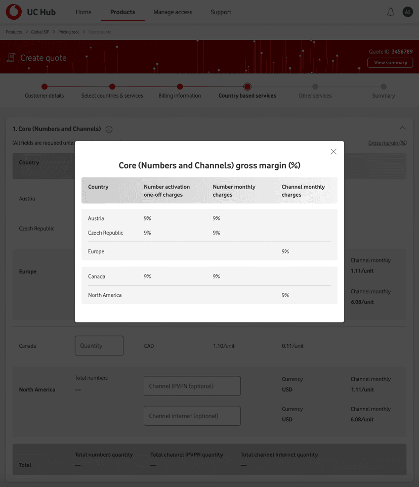
Task: Click the Global SIP breadcrumb link
Action: point(40,32)
